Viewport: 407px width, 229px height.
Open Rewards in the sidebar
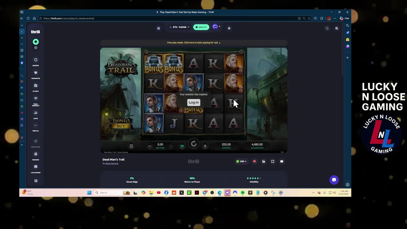coord(36,156)
